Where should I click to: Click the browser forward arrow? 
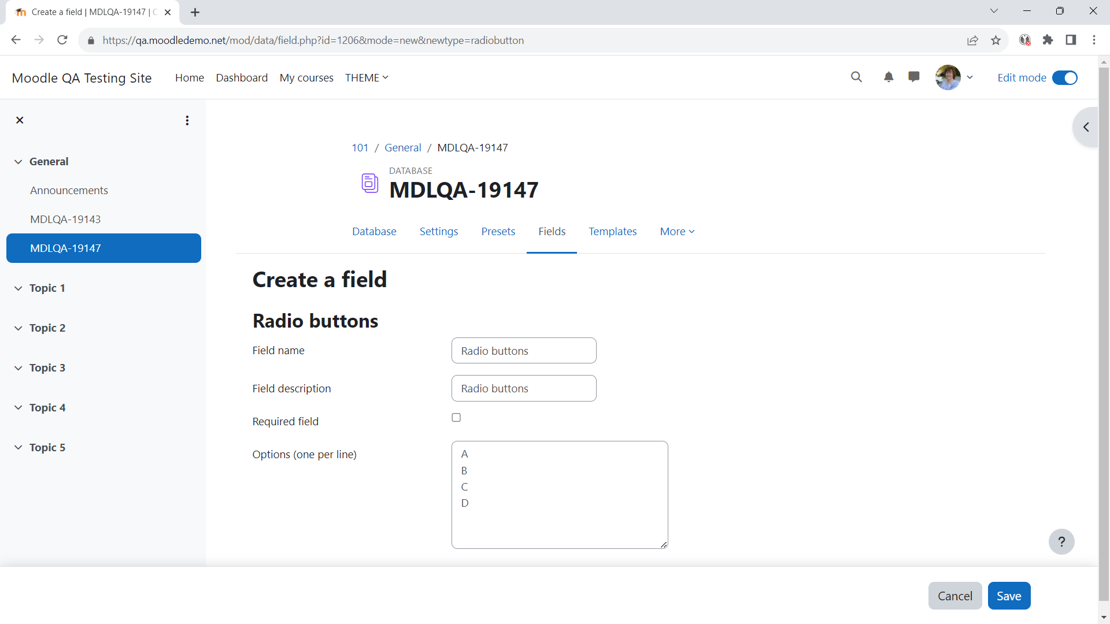39,40
